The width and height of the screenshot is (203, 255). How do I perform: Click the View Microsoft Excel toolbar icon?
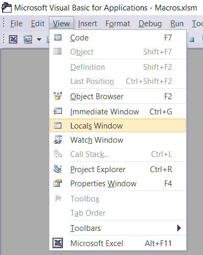13,39
